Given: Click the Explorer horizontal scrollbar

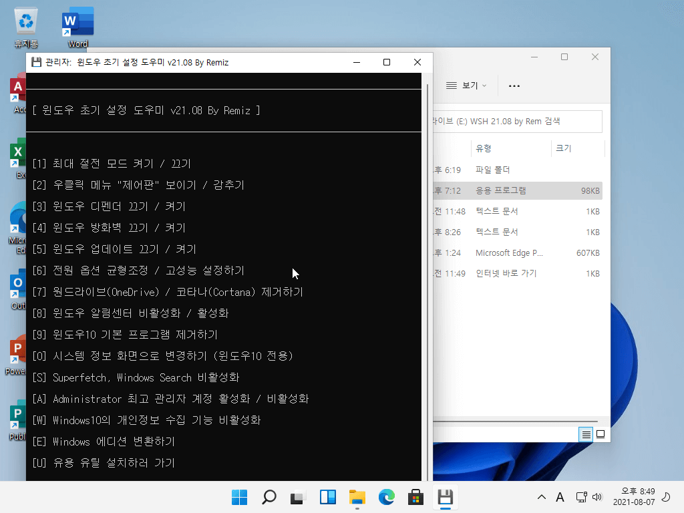Looking at the screenshot, I should pyautogui.click(x=515, y=422).
